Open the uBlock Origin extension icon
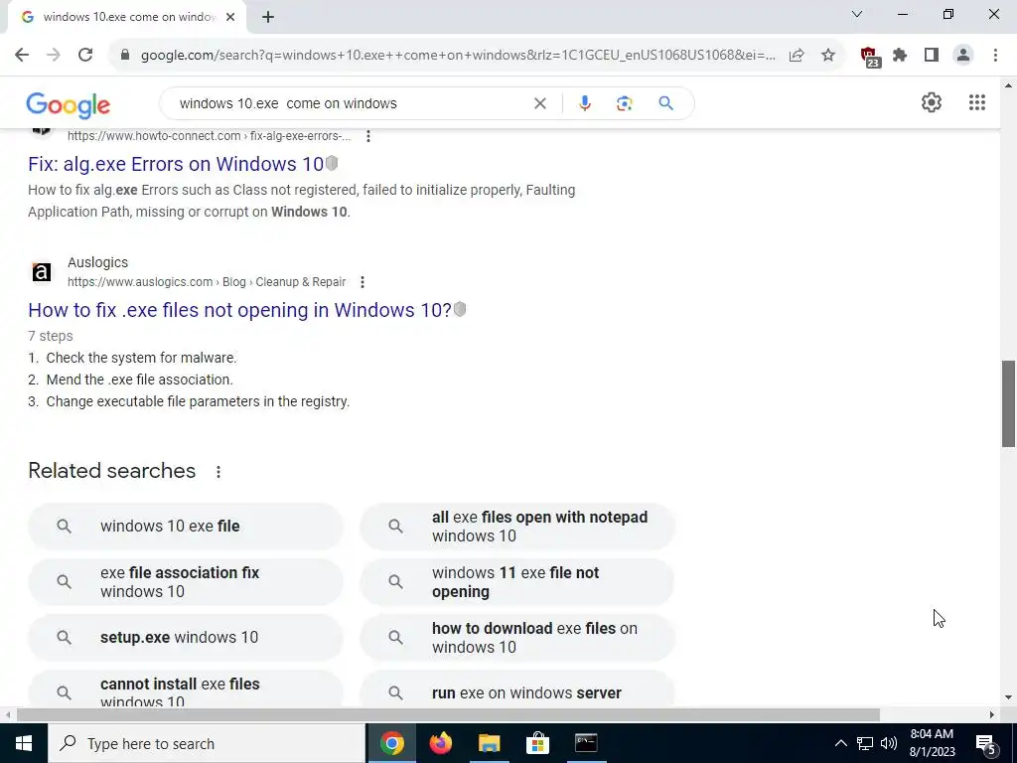Image resolution: width=1017 pixels, height=763 pixels. [869, 56]
